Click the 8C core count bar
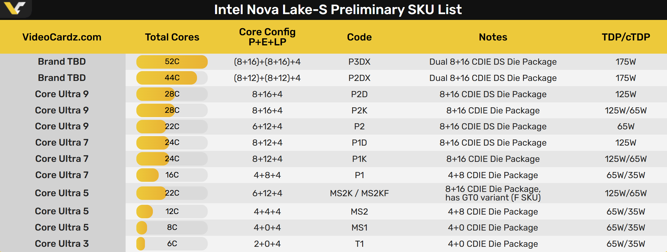The width and height of the screenshot is (667, 252). 172,227
